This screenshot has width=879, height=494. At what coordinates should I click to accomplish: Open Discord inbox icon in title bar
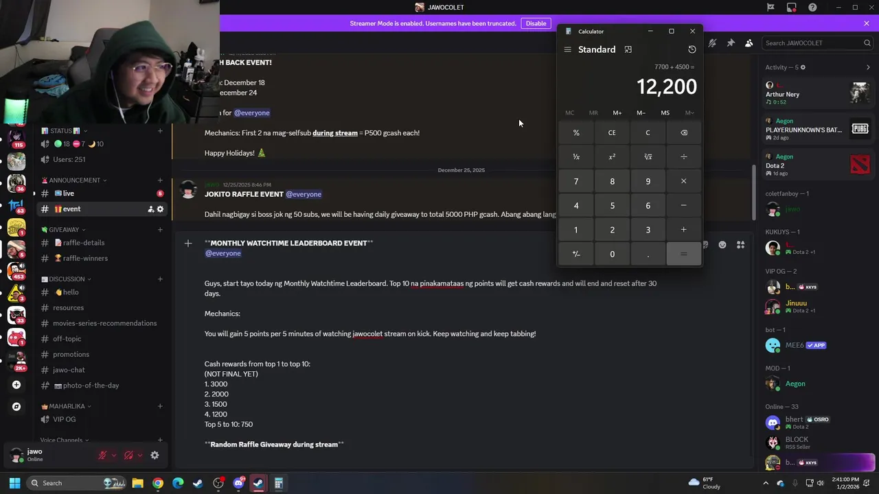point(792,8)
